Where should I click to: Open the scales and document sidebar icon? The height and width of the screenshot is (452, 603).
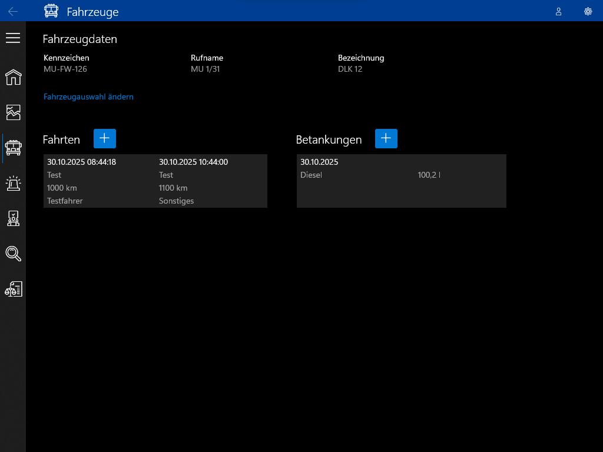tap(13, 289)
